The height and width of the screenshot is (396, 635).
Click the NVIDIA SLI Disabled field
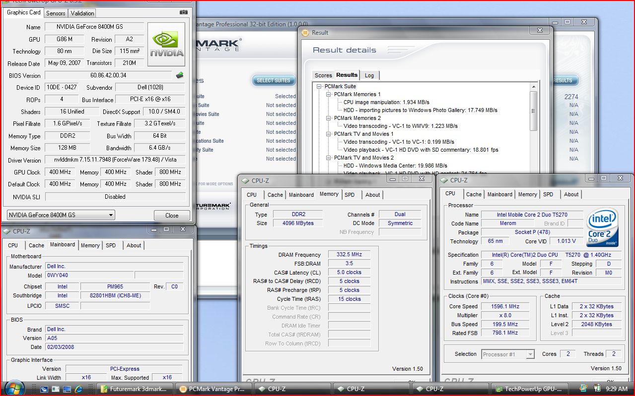point(115,197)
